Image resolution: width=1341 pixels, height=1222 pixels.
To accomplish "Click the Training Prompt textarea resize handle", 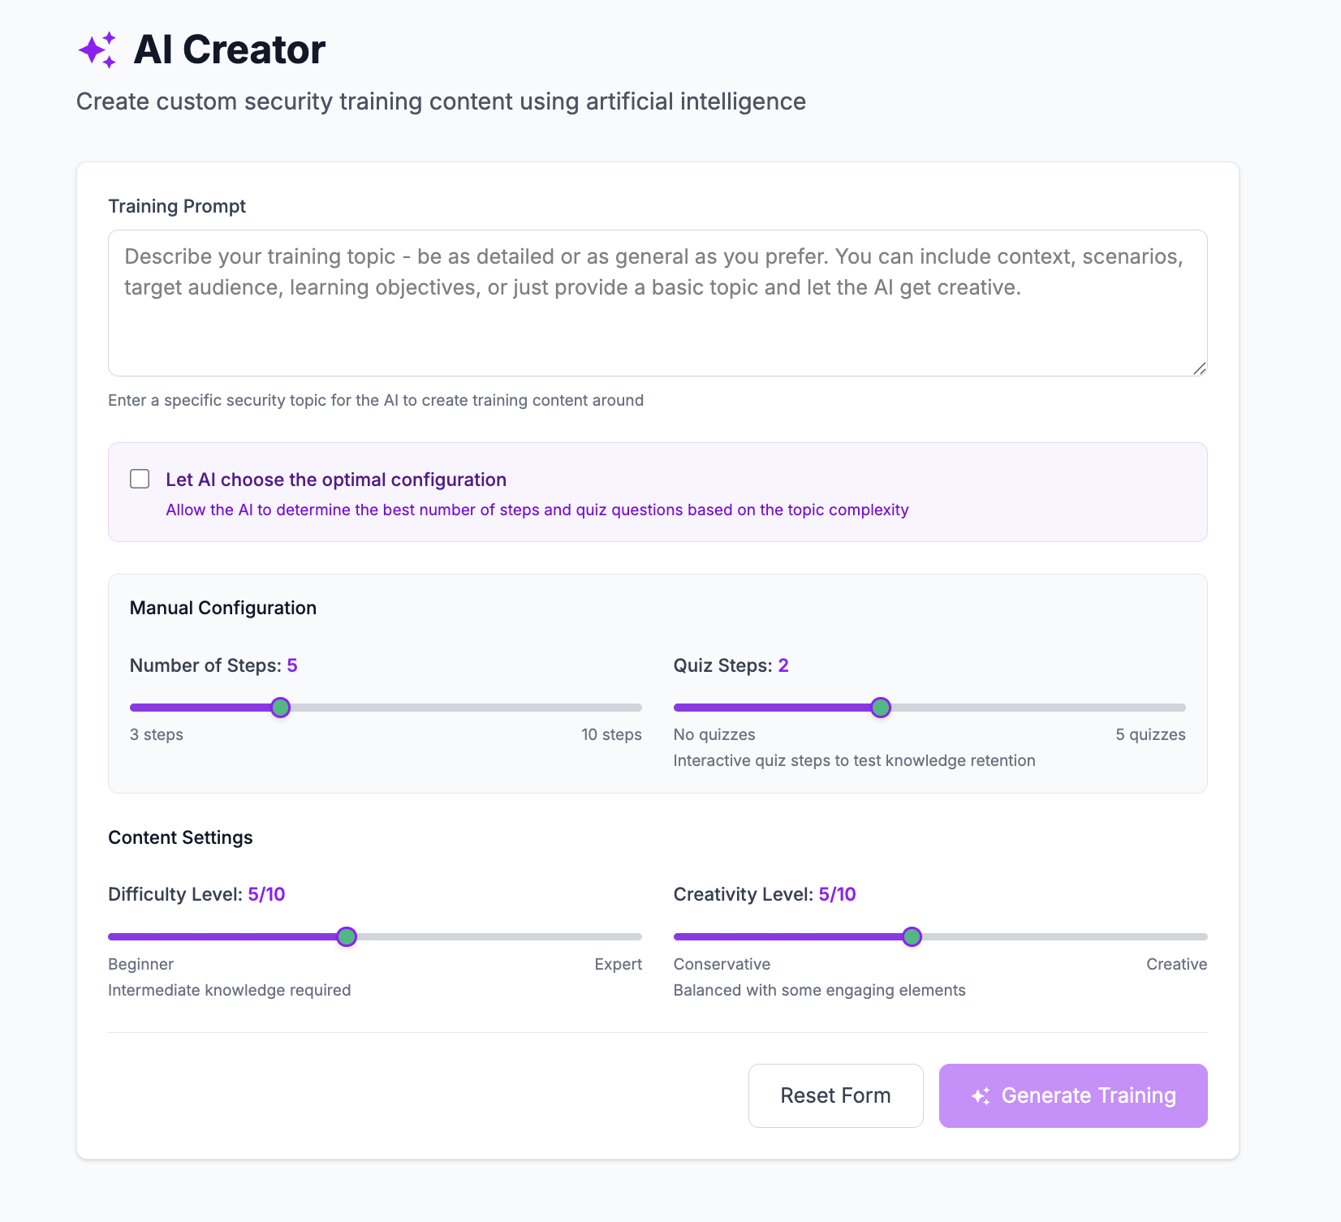I will (1200, 368).
